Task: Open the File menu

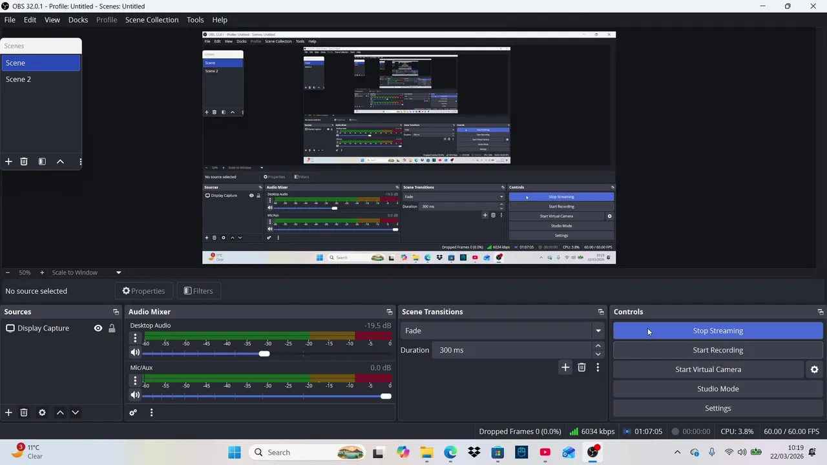Action: (10, 20)
